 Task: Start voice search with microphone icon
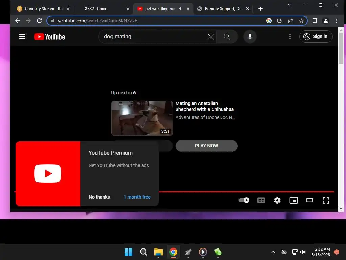[250, 37]
